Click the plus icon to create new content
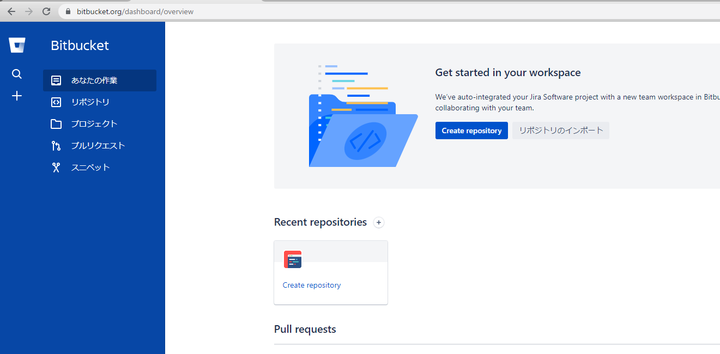The width and height of the screenshot is (720, 354). [x=17, y=96]
